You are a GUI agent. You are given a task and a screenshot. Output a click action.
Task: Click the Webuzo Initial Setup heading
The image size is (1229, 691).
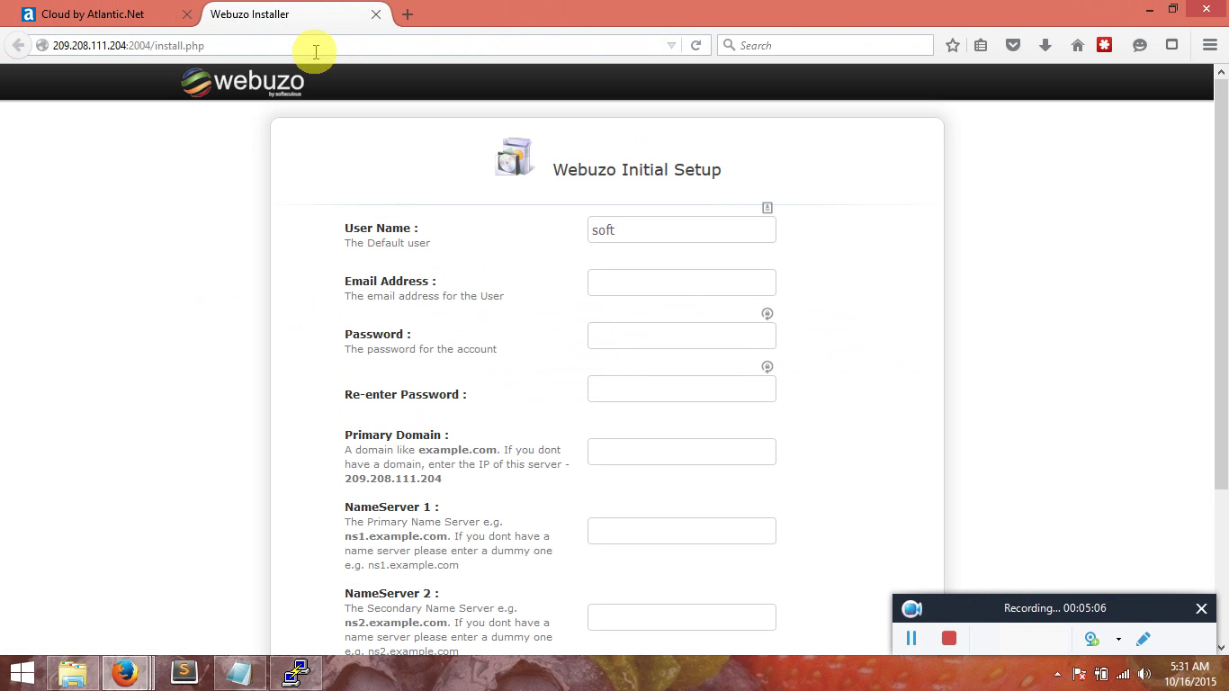tap(637, 169)
